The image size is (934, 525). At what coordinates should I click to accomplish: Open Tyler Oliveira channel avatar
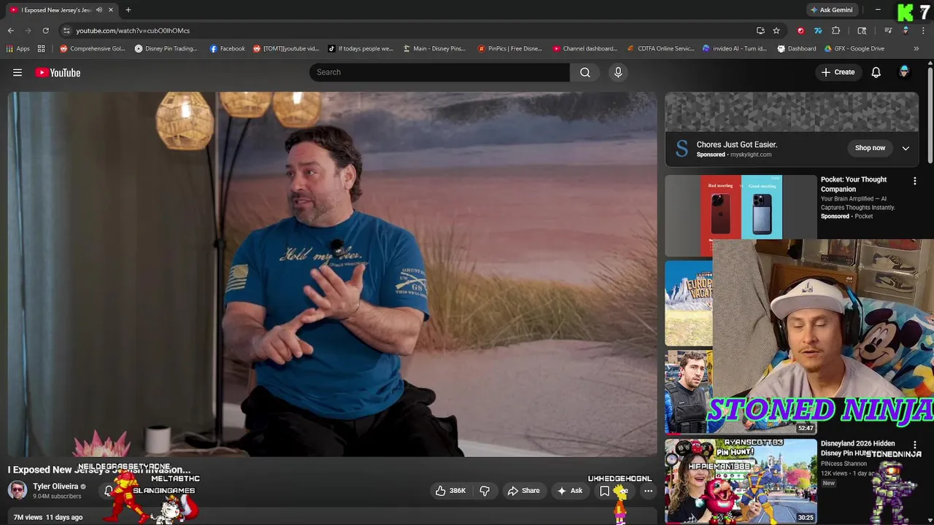tap(18, 490)
